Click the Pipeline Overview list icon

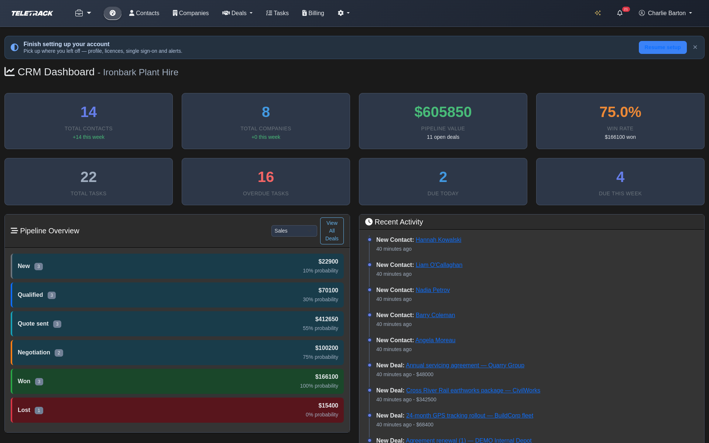pos(14,231)
